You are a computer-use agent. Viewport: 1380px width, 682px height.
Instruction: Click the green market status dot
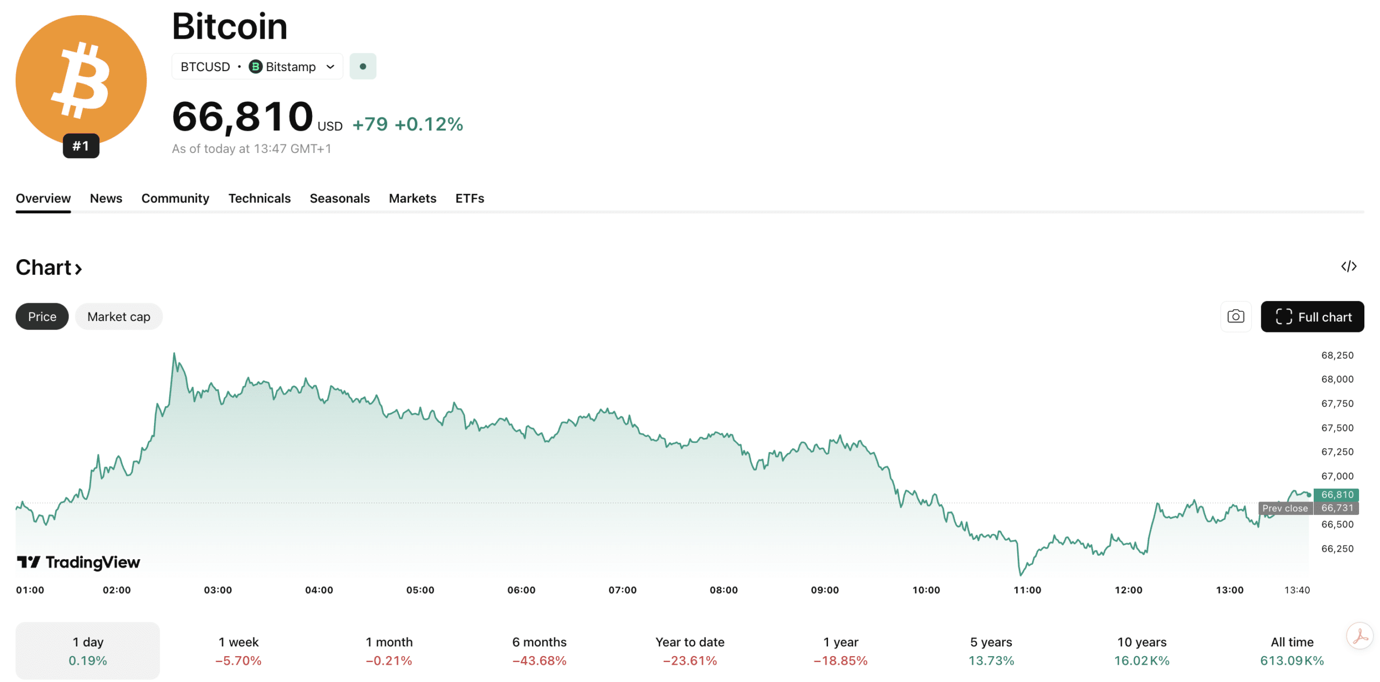(x=363, y=66)
